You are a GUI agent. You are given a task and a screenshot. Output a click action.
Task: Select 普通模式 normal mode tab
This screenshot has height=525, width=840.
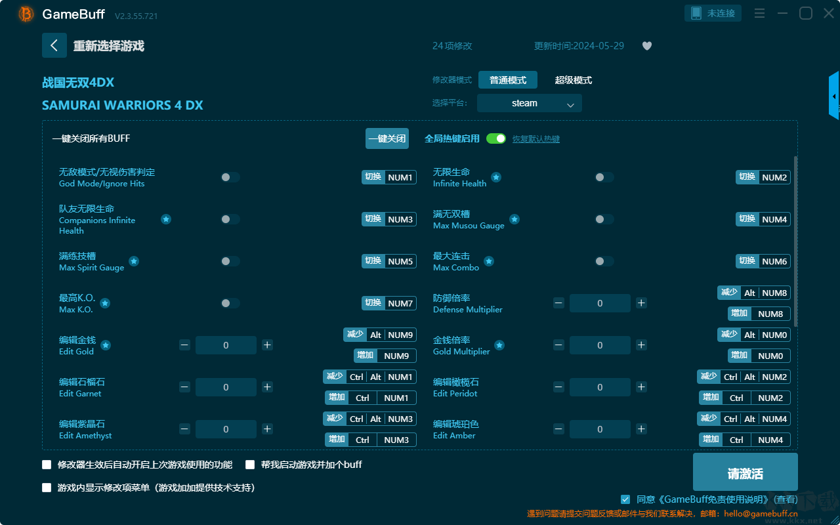tap(508, 80)
